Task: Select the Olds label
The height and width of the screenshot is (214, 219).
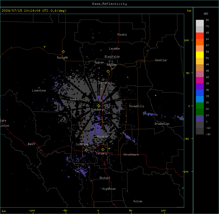Action: click(99, 100)
